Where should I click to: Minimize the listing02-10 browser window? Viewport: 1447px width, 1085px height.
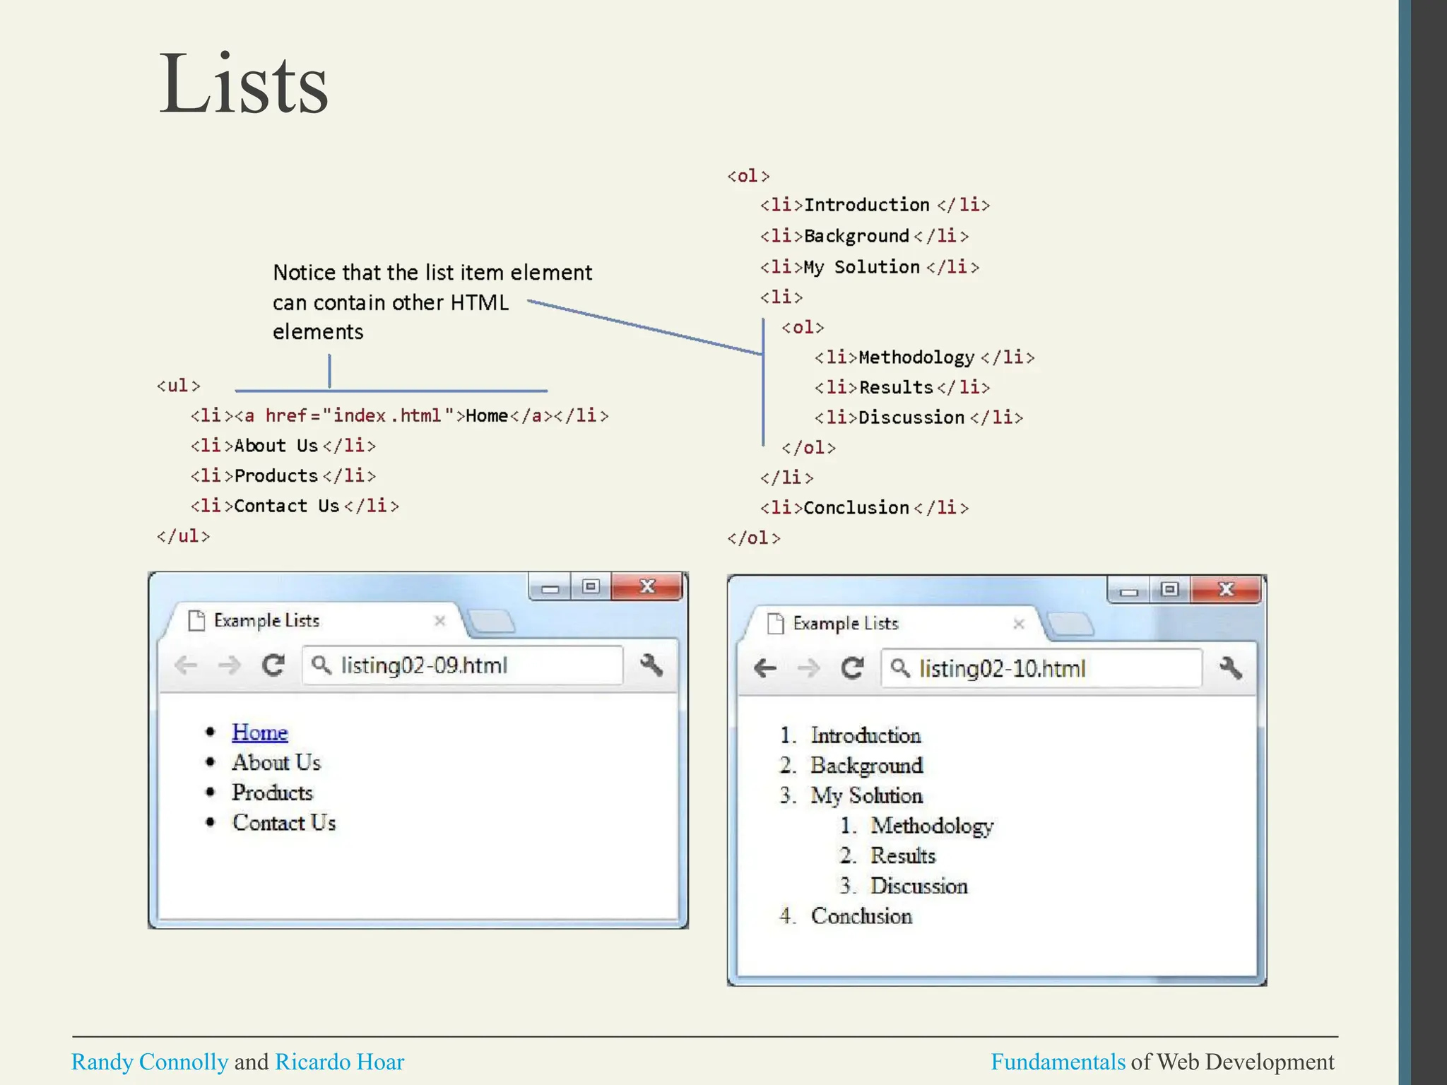[x=1129, y=590]
